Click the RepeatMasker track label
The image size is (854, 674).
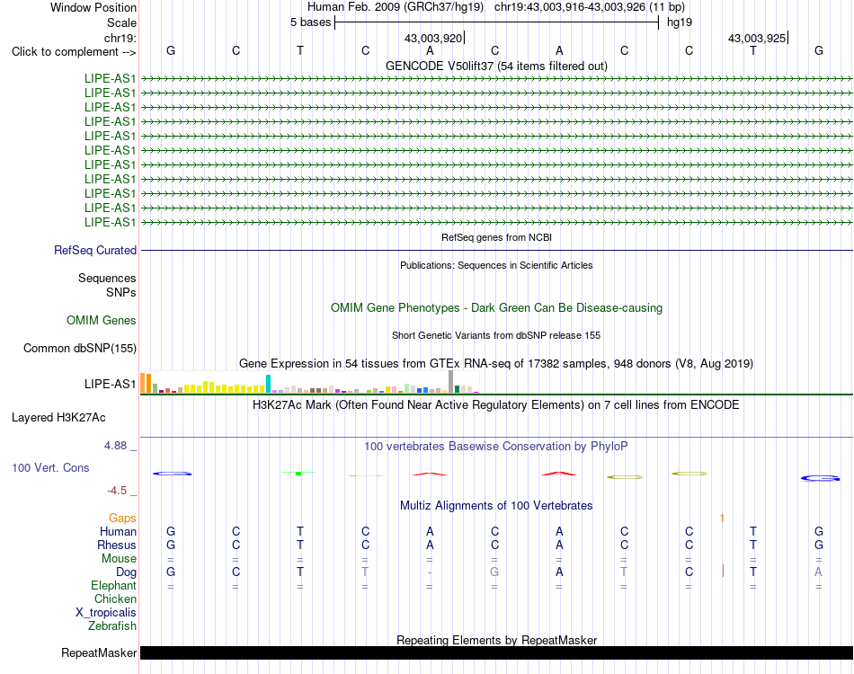pyautogui.click(x=99, y=652)
